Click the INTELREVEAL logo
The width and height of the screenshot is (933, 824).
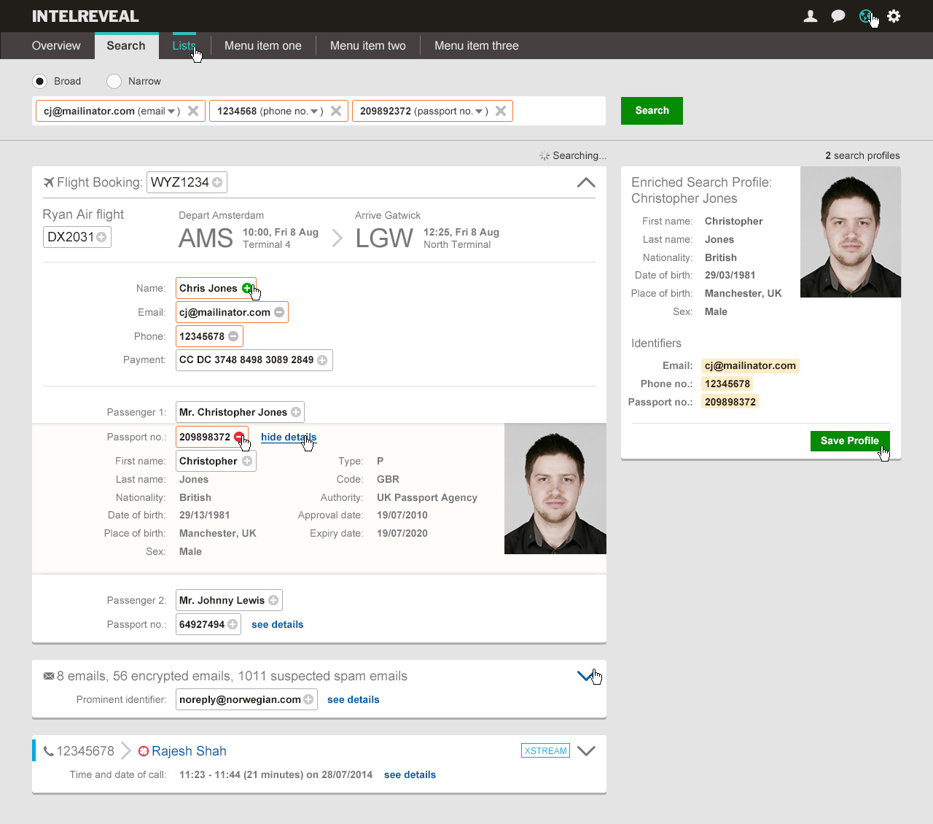tap(85, 16)
